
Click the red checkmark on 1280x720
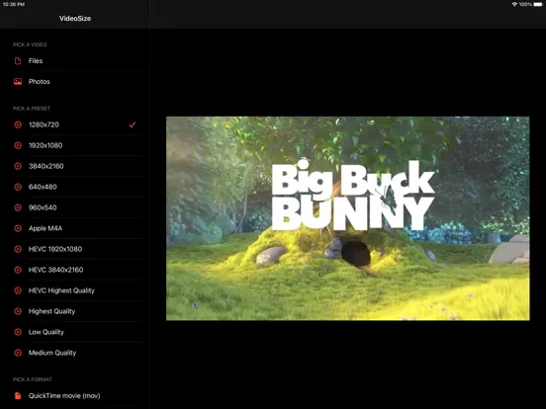click(132, 124)
